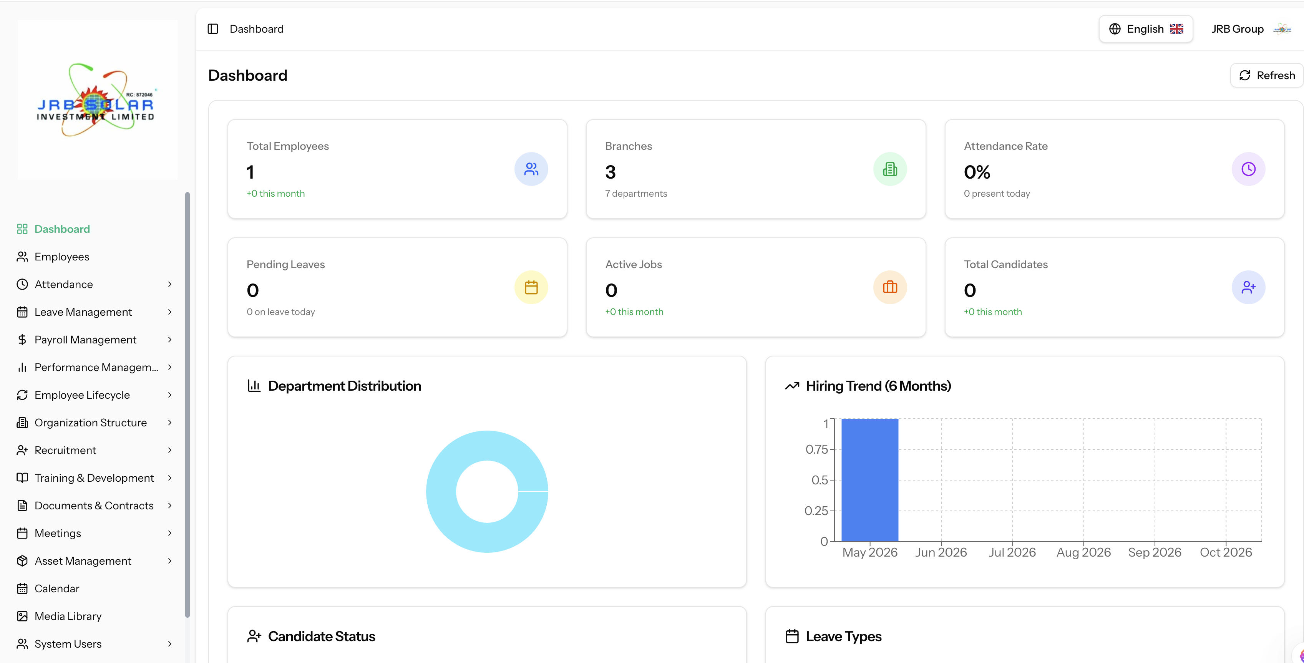Click the Candidate Status user icon
The width and height of the screenshot is (1304, 663).
254,636
